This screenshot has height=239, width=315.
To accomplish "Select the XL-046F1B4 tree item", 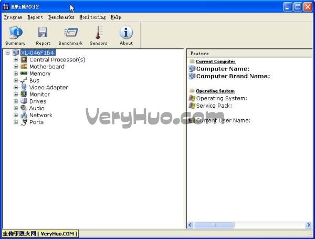I will (38, 53).
